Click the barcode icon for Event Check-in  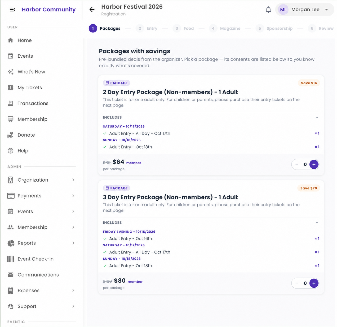pos(11,259)
